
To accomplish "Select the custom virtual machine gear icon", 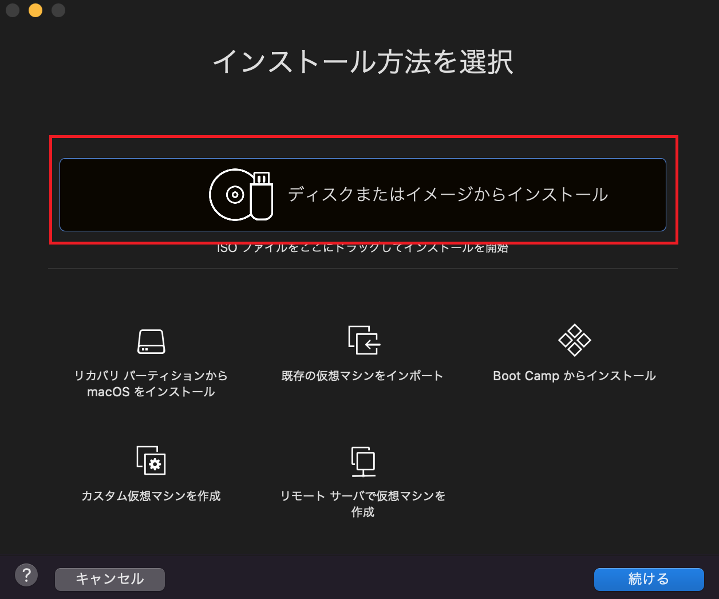I will 151,461.
